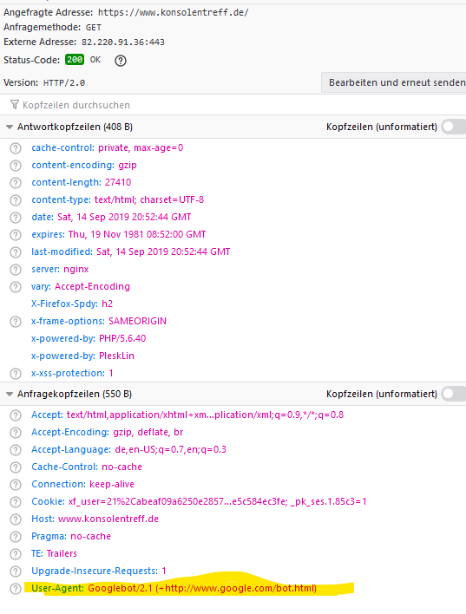Select expires value Thu, 19 Nov 1981
Viewport: 466px width, 614px height.
pyautogui.click(x=137, y=234)
